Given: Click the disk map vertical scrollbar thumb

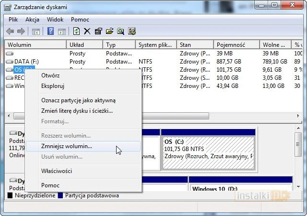Looking at the screenshot, I should click(x=298, y=144).
